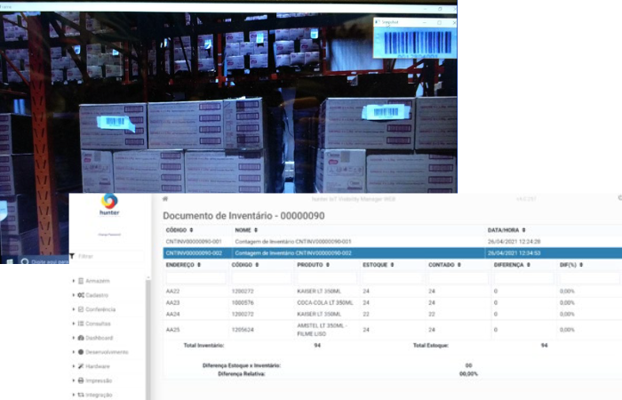Click the Cadastro gears icon
Screen dimensions: 622x400
click(81, 295)
